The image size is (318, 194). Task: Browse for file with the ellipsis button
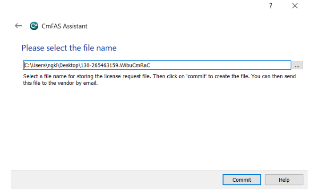[x=297, y=65]
